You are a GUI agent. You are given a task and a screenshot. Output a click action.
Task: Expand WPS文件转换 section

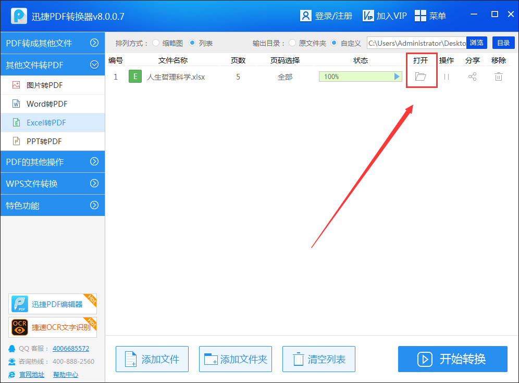pos(53,183)
